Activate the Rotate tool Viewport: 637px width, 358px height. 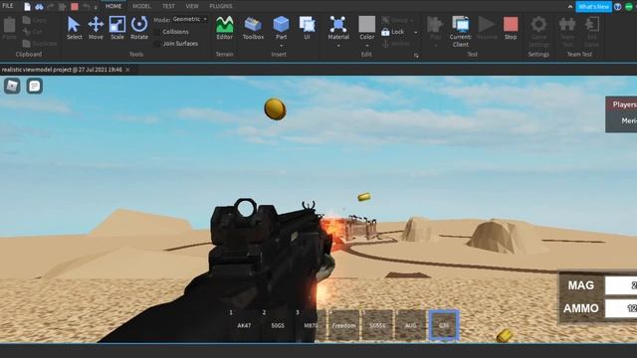139,28
